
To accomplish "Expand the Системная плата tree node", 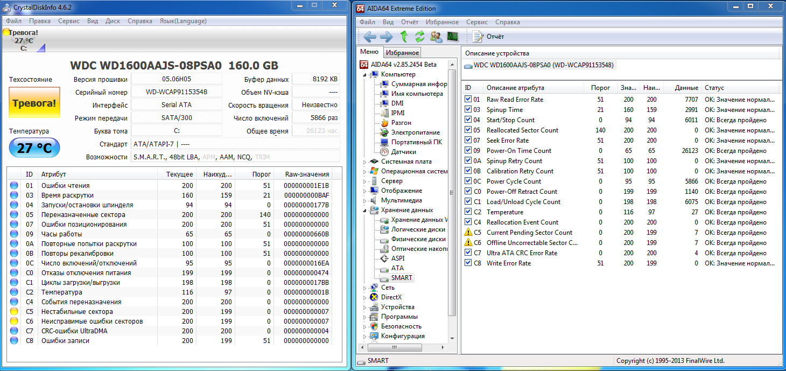I will (365, 162).
